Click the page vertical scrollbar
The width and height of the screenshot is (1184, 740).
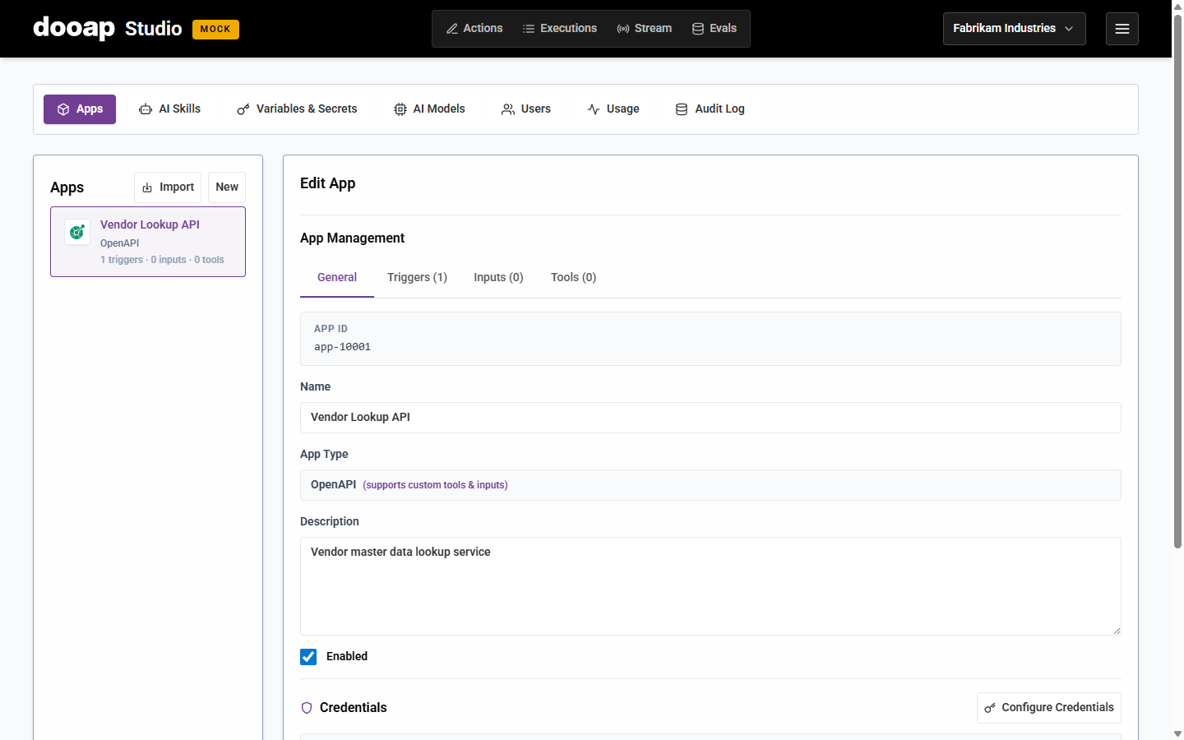[1177, 281]
